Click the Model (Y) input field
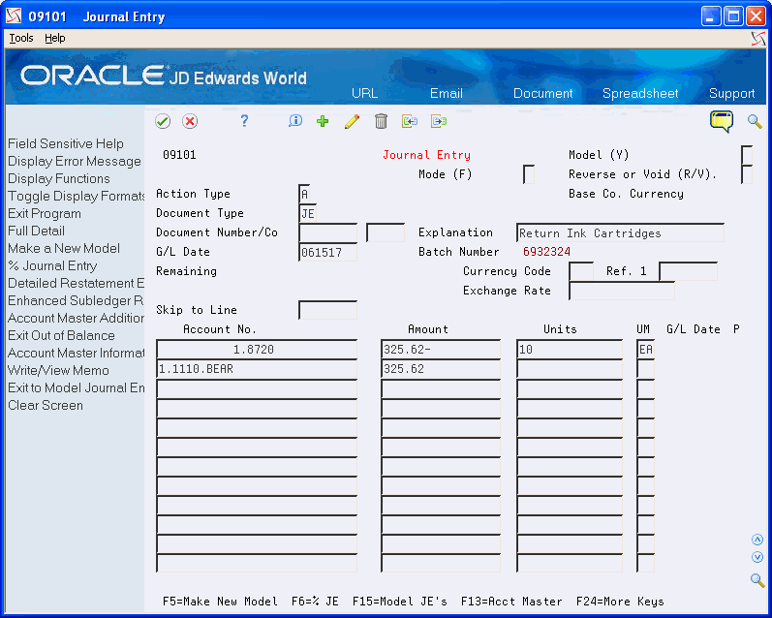Screen dimensions: 772x618 [747, 155]
